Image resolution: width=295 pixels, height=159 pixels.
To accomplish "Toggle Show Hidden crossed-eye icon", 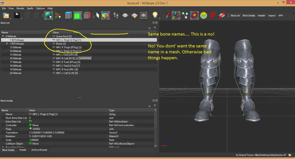I will [222, 15].
